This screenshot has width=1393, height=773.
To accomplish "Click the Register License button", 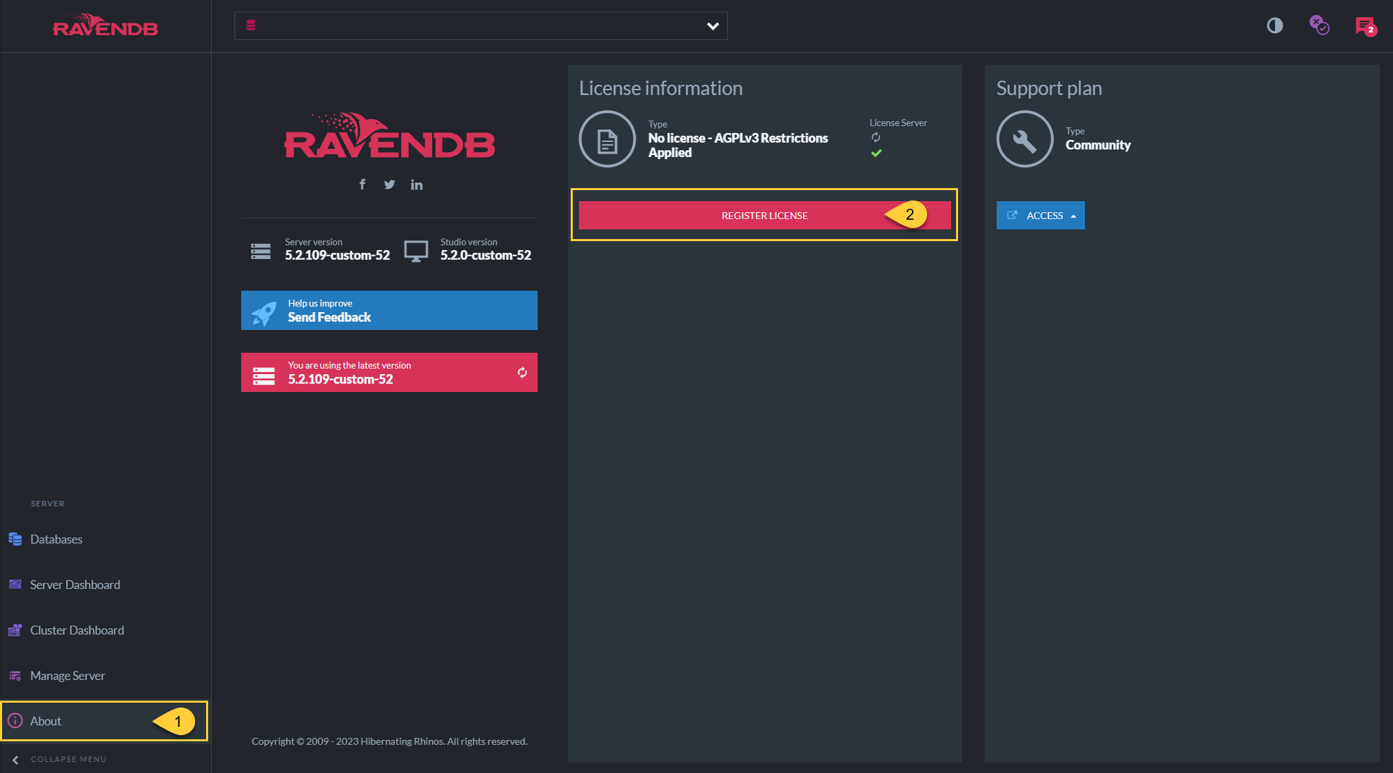I will click(765, 215).
